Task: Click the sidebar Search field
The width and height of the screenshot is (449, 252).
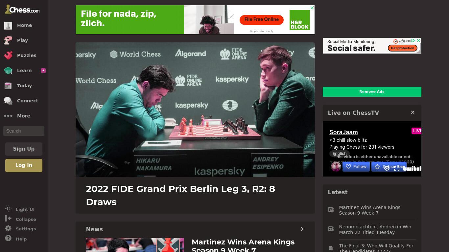Action: [x=24, y=131]
